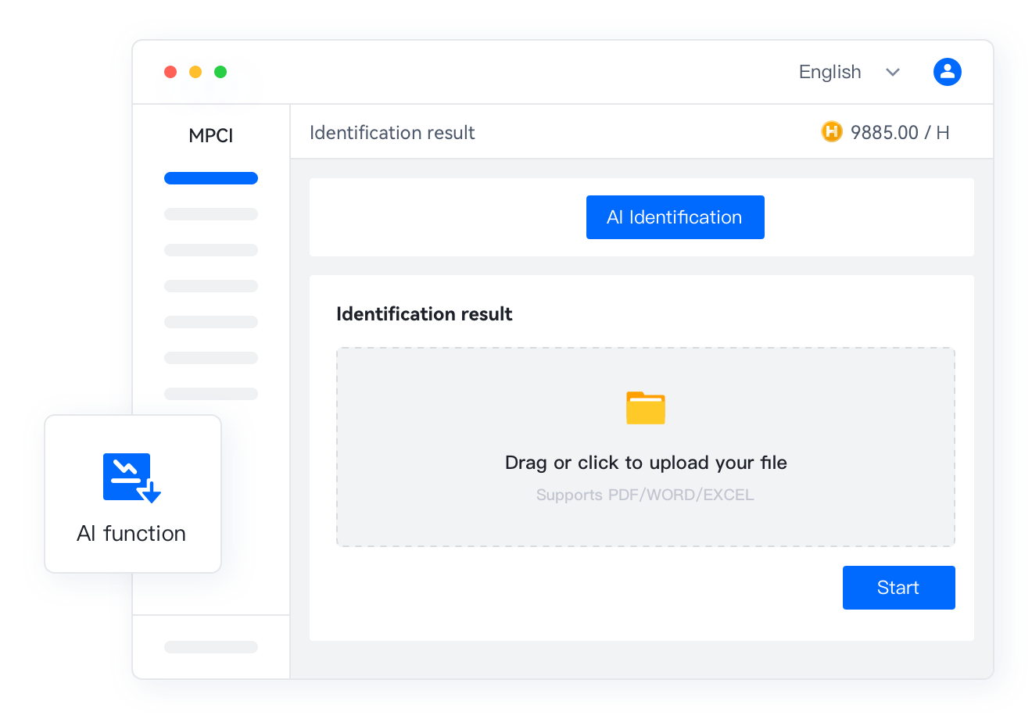Click the yellow minimize window dot
Image resolution: width=1032 pixels, height=719 pixels.
pos(195,72)
